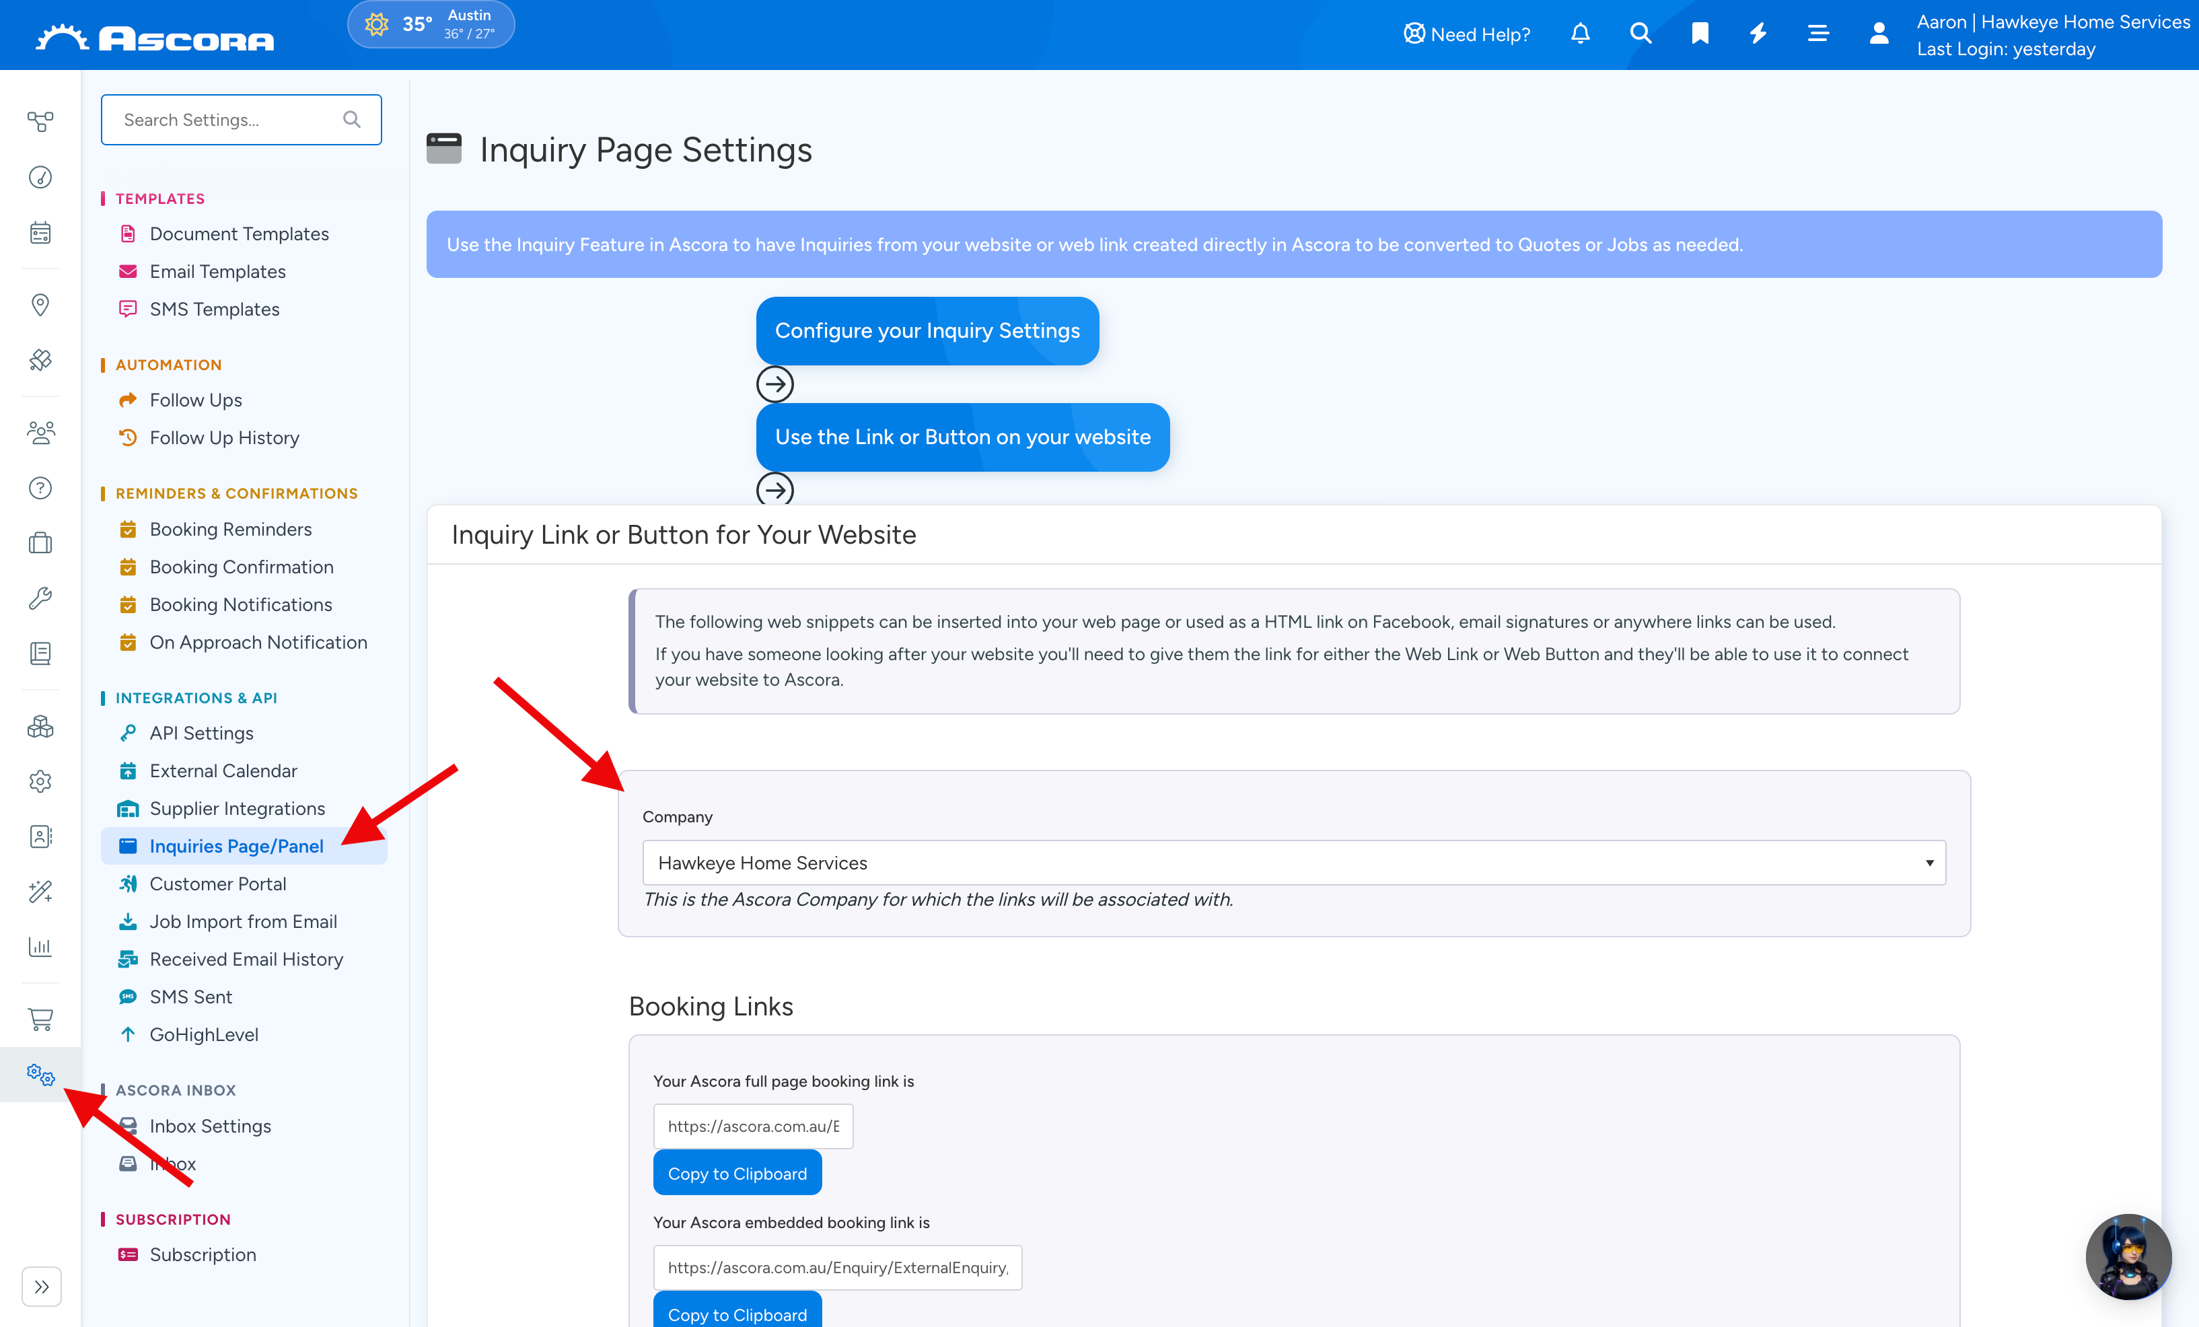This screenshot has width=2199, height=1327.
Task: Click the map pin icon in sidebar
Action: [x=40, y=306]
